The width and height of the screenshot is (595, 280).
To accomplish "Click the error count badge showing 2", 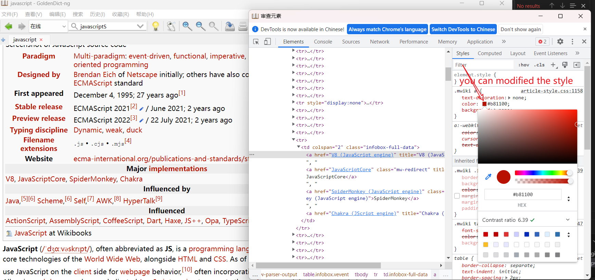I will pyautogui.click(x=543, y=41).
